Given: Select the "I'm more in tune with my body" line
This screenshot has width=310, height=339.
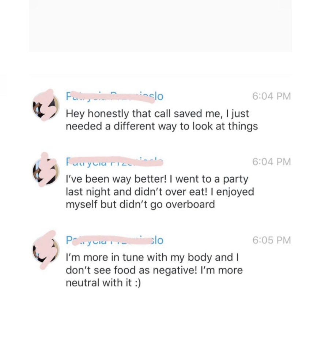Looking at the screenshot, I should pyautogui.click(x=152, y=258).
